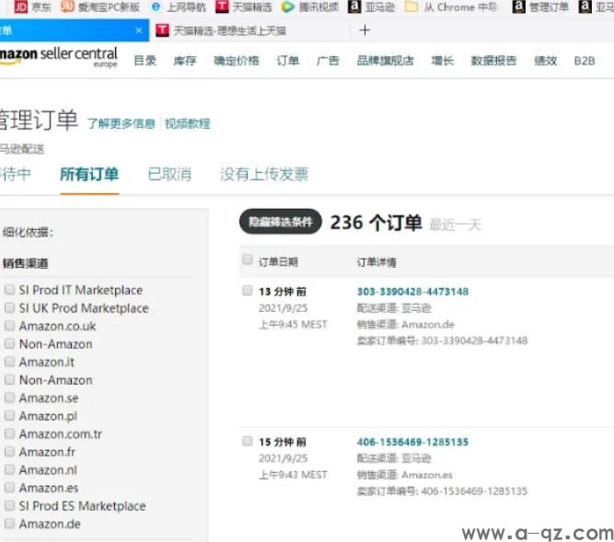Open the Tmall featured bookmark icon
The width and height of the screenshot is (614, 542).
click(222, 6)
